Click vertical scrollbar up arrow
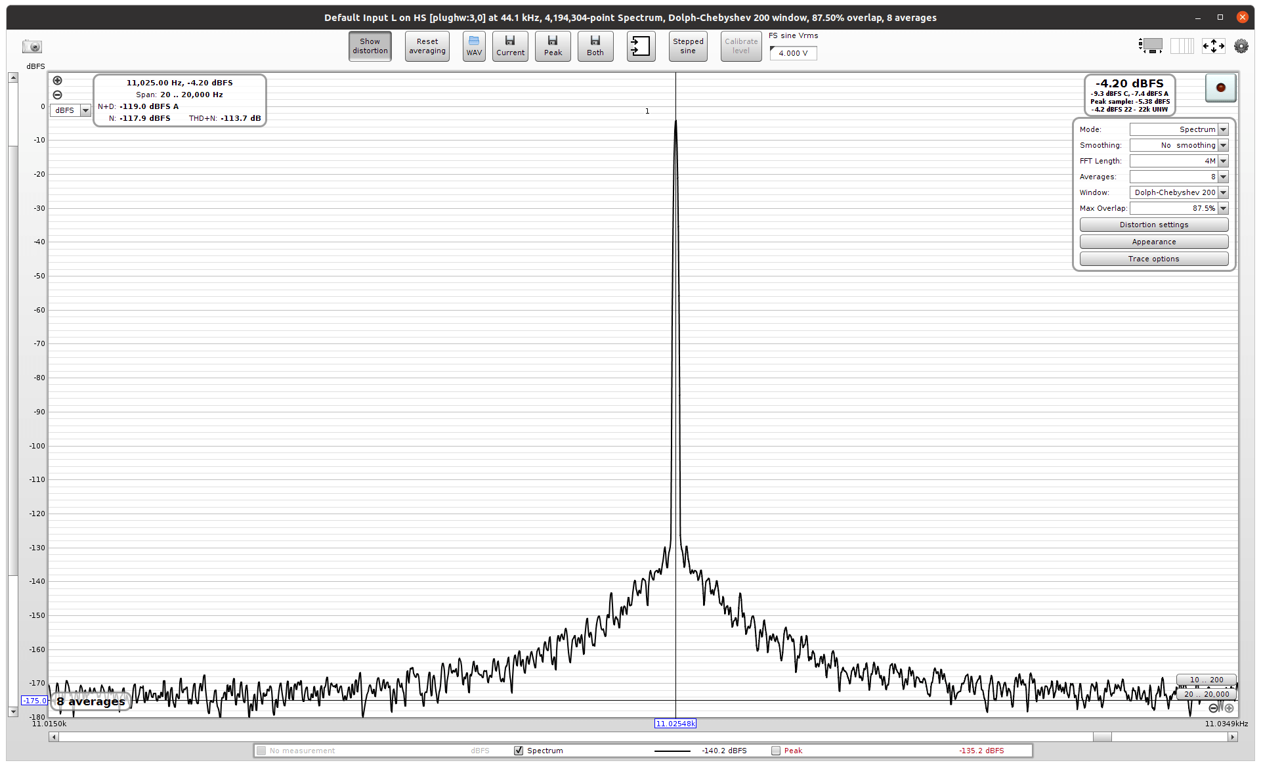The image size is (1261, 767). [12, 77]
